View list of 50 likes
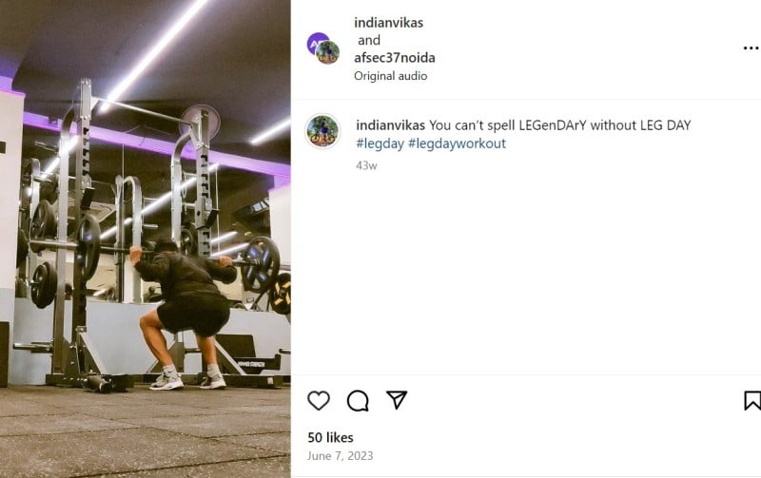Image resolution: width=761 pixels, height=478 pixels. [330, 437]
